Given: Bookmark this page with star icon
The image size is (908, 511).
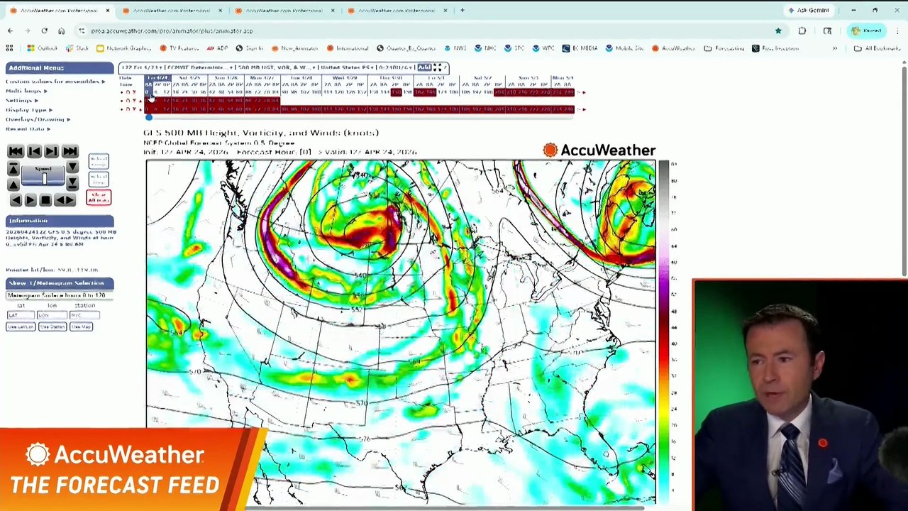Looking at the screenshot, I should click(778, 31).
